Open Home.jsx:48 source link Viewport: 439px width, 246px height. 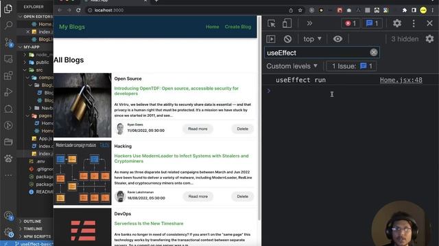(x=401, y=80)
